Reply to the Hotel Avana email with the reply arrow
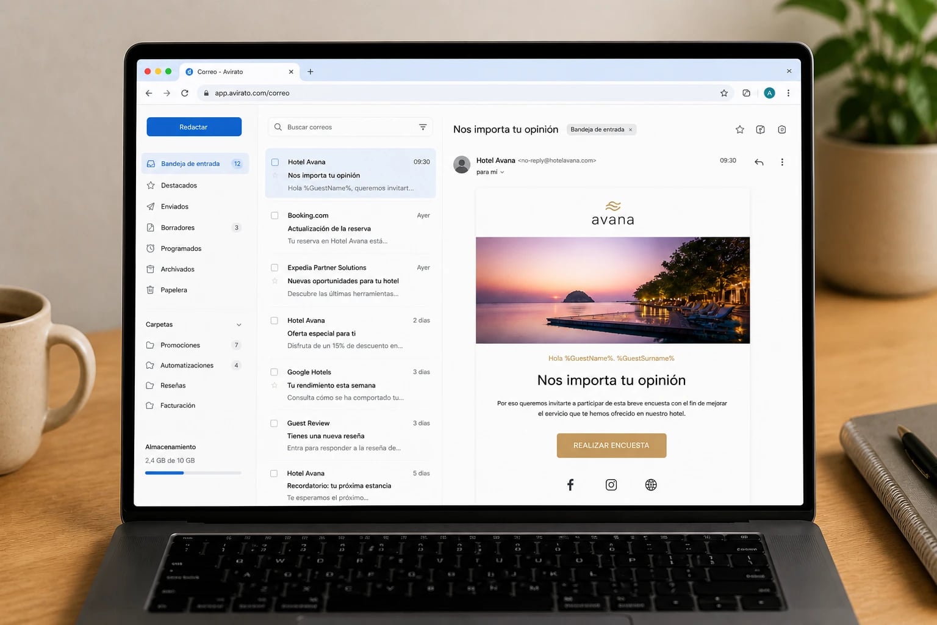 [x=759, y=162]
